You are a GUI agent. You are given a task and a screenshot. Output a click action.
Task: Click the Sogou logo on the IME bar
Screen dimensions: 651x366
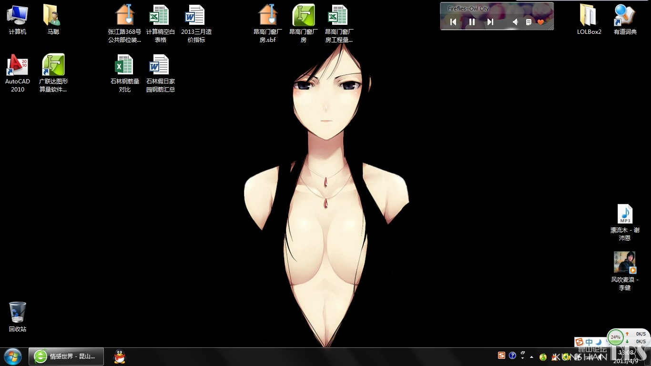pos(580,342)
